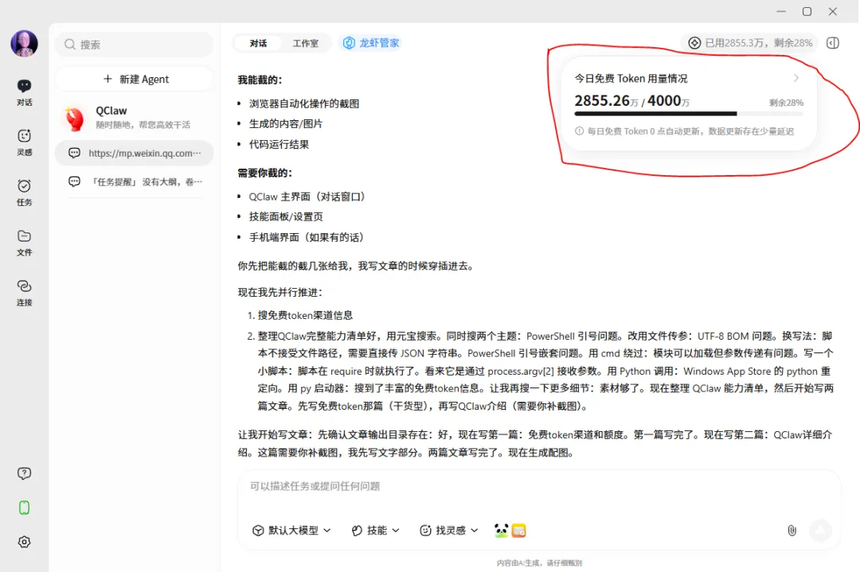Click the 今日免费 Token 用量情况 title

(631, 78)
